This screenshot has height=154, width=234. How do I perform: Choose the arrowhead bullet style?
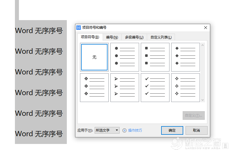pyautogui.click(x=125, y=88)
